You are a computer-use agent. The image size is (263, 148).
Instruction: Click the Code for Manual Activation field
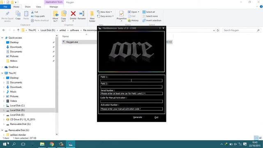tap(131, 102)
